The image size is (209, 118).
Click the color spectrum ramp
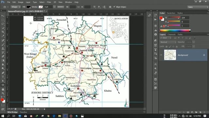(x=175, y=30)
